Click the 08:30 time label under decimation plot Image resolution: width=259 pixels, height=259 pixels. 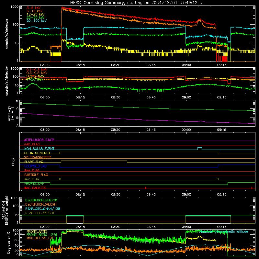[116, 227]
